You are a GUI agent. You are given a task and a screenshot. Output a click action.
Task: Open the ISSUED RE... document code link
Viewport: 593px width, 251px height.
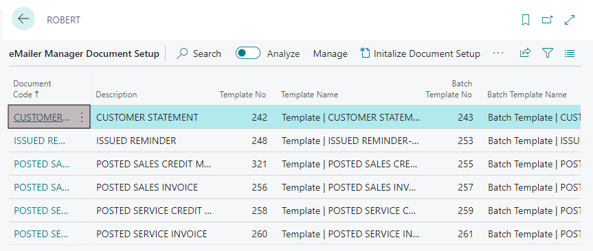point(40,141)
